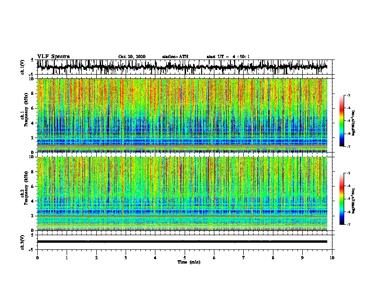Click the "-7" tick on ch.1 colorbar
Viewport: 374px width, 289px height.
[x=348, y=146]
